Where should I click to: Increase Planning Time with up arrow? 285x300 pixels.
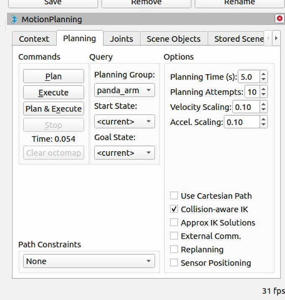264,75
